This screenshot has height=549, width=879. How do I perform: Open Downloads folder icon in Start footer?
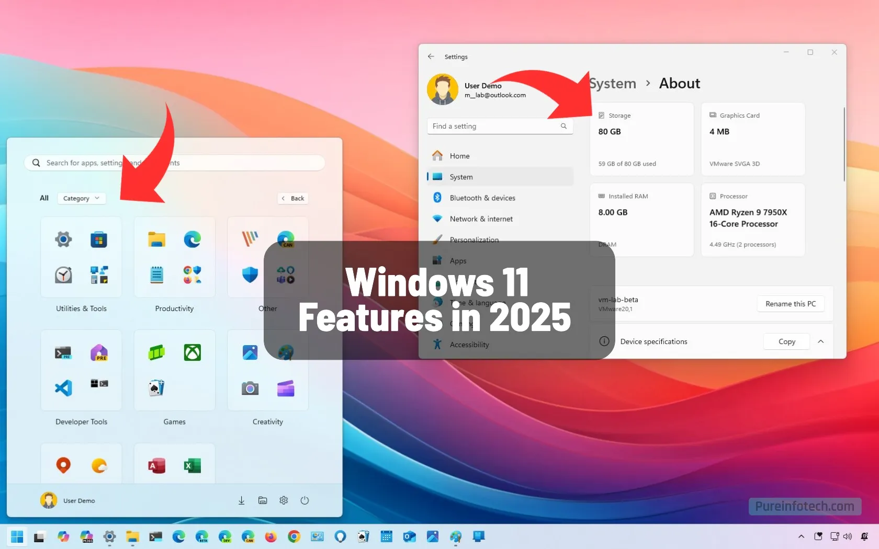pyautogui.click(x=241, y=500)
